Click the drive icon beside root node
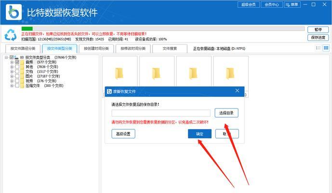Screen dimensions: 332x193 (x=16, y=57)
